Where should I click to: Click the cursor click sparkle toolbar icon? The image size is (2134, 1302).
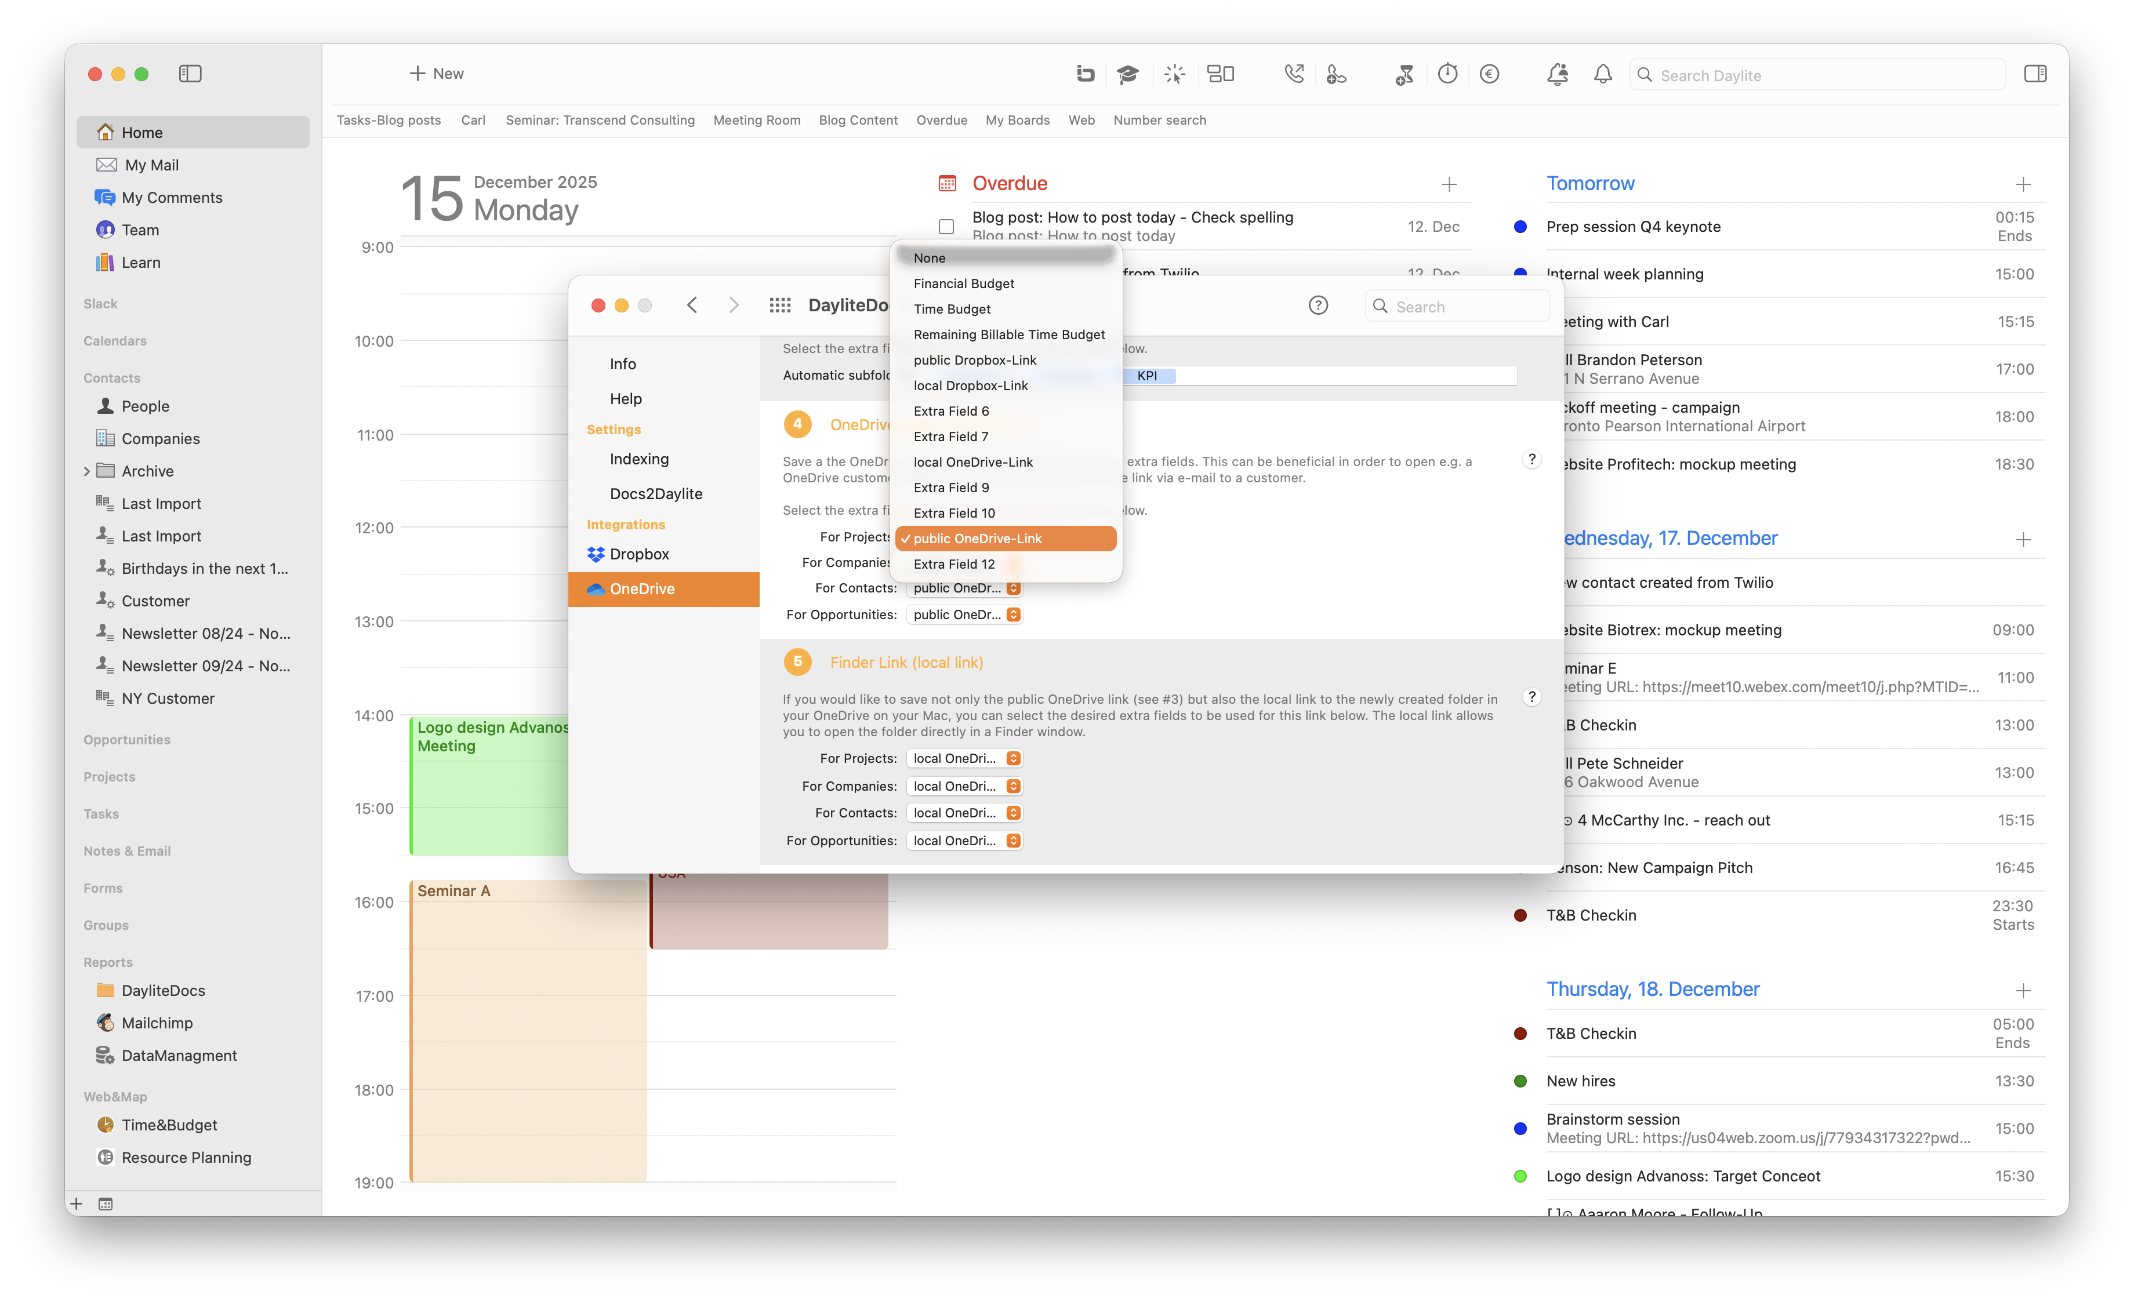pos(1174,74)
